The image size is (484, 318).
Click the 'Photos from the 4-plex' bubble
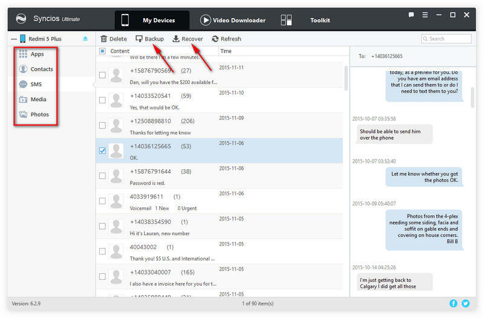(x=425, y=229)
